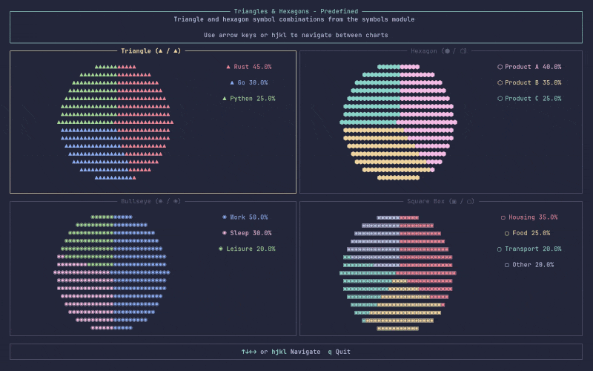
Task: Click the Work bullseye legend marker
Action: click(225, 217)
